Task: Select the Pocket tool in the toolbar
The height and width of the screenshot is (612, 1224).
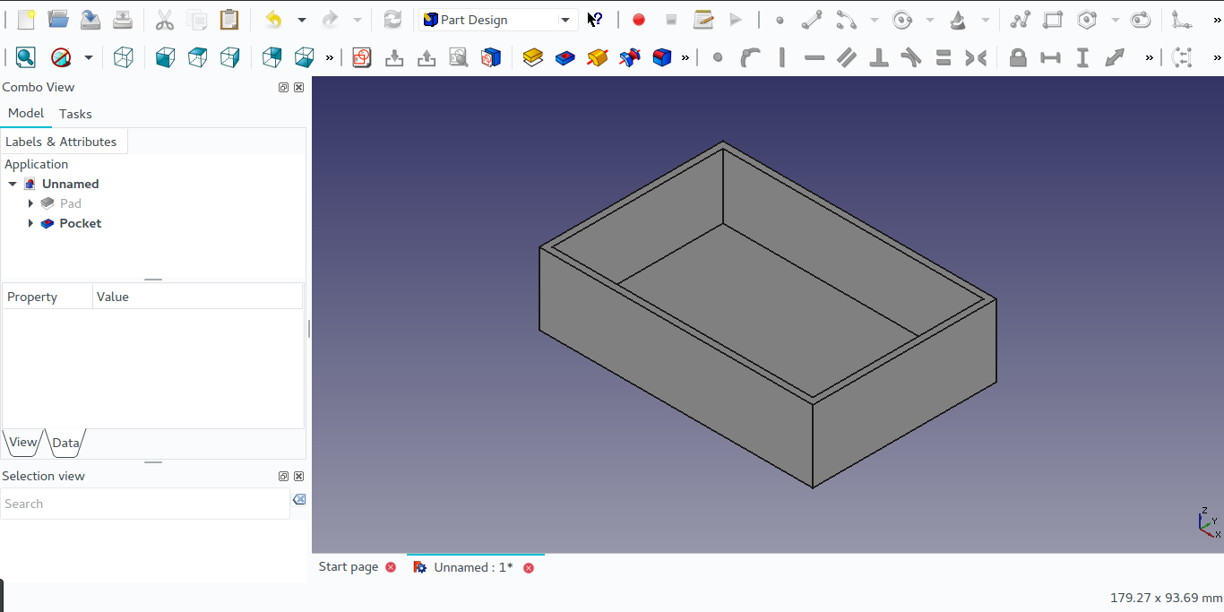Action: tap(565, 58)
